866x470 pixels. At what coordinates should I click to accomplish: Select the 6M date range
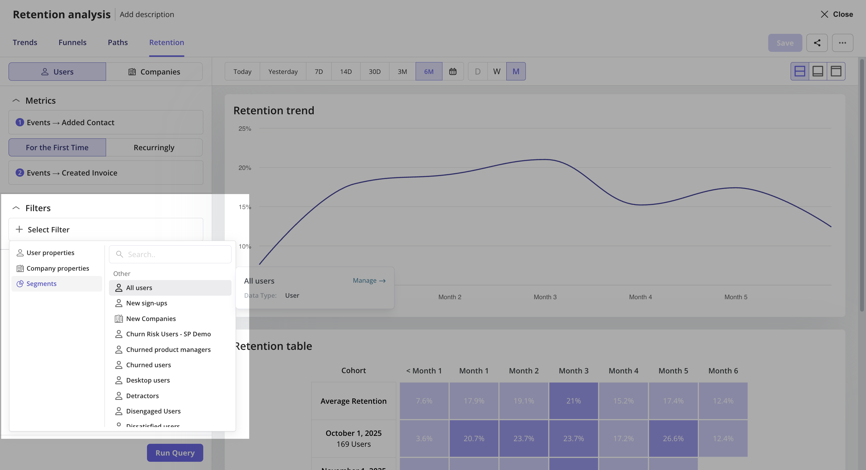[429, 71]
